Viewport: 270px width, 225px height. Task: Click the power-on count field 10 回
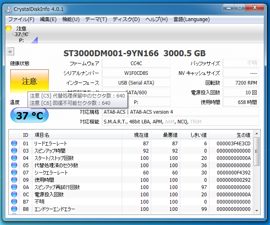pos(241,93)
